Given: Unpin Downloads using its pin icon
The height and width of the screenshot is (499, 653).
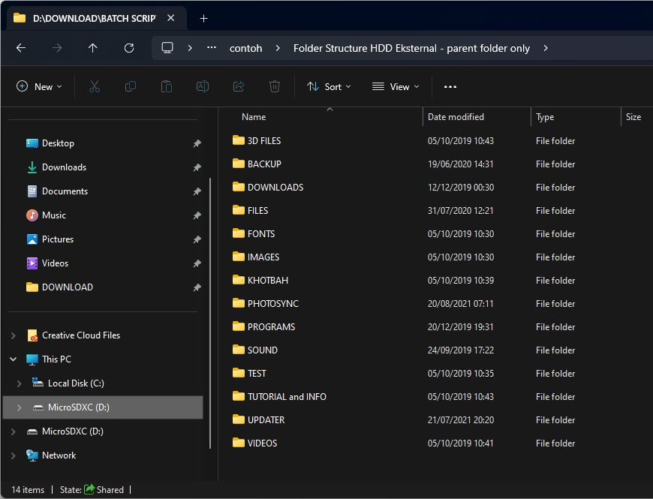Looking at the screenshot, I should 197,168.
